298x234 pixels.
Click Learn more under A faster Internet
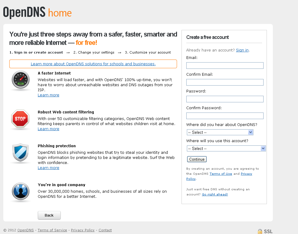pos(49,95)
